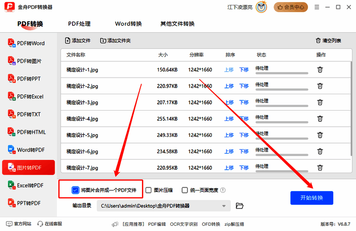Viewport: 356px width, 231px height.
Task: Contact 在线客服 support
Action: click(50, 224)
